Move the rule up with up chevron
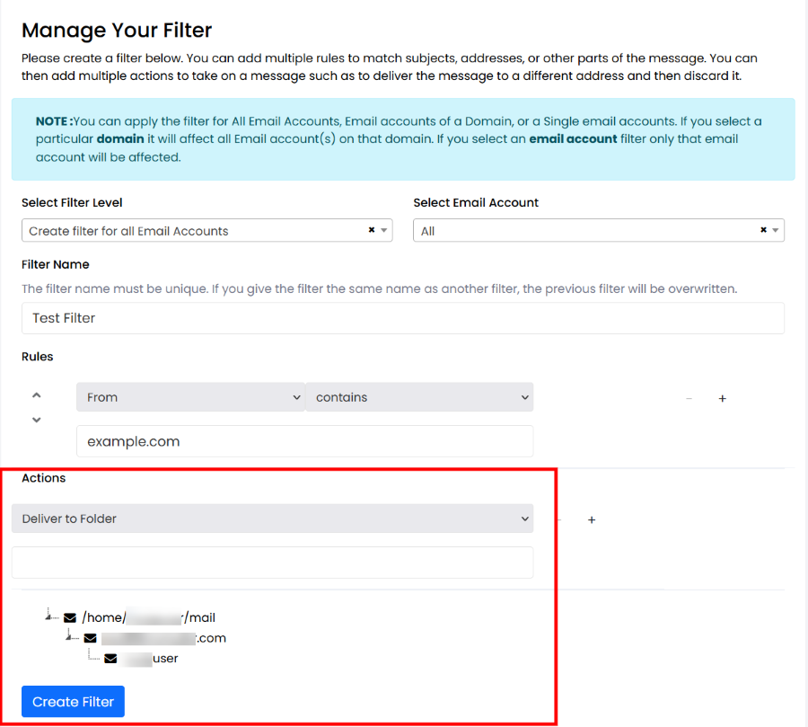 tap(37, 395)
